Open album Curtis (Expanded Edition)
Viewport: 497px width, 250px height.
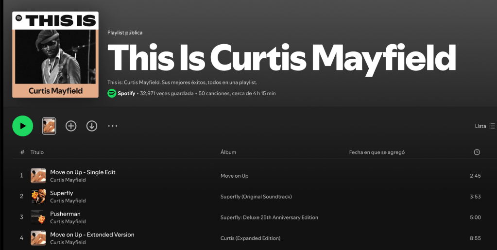pos(250,238)
